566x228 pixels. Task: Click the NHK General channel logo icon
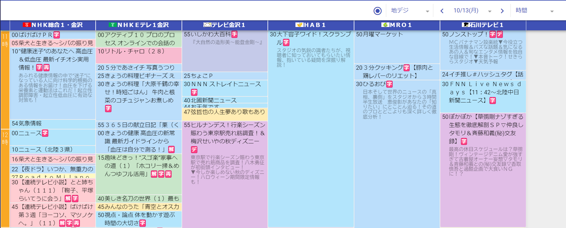27,25
